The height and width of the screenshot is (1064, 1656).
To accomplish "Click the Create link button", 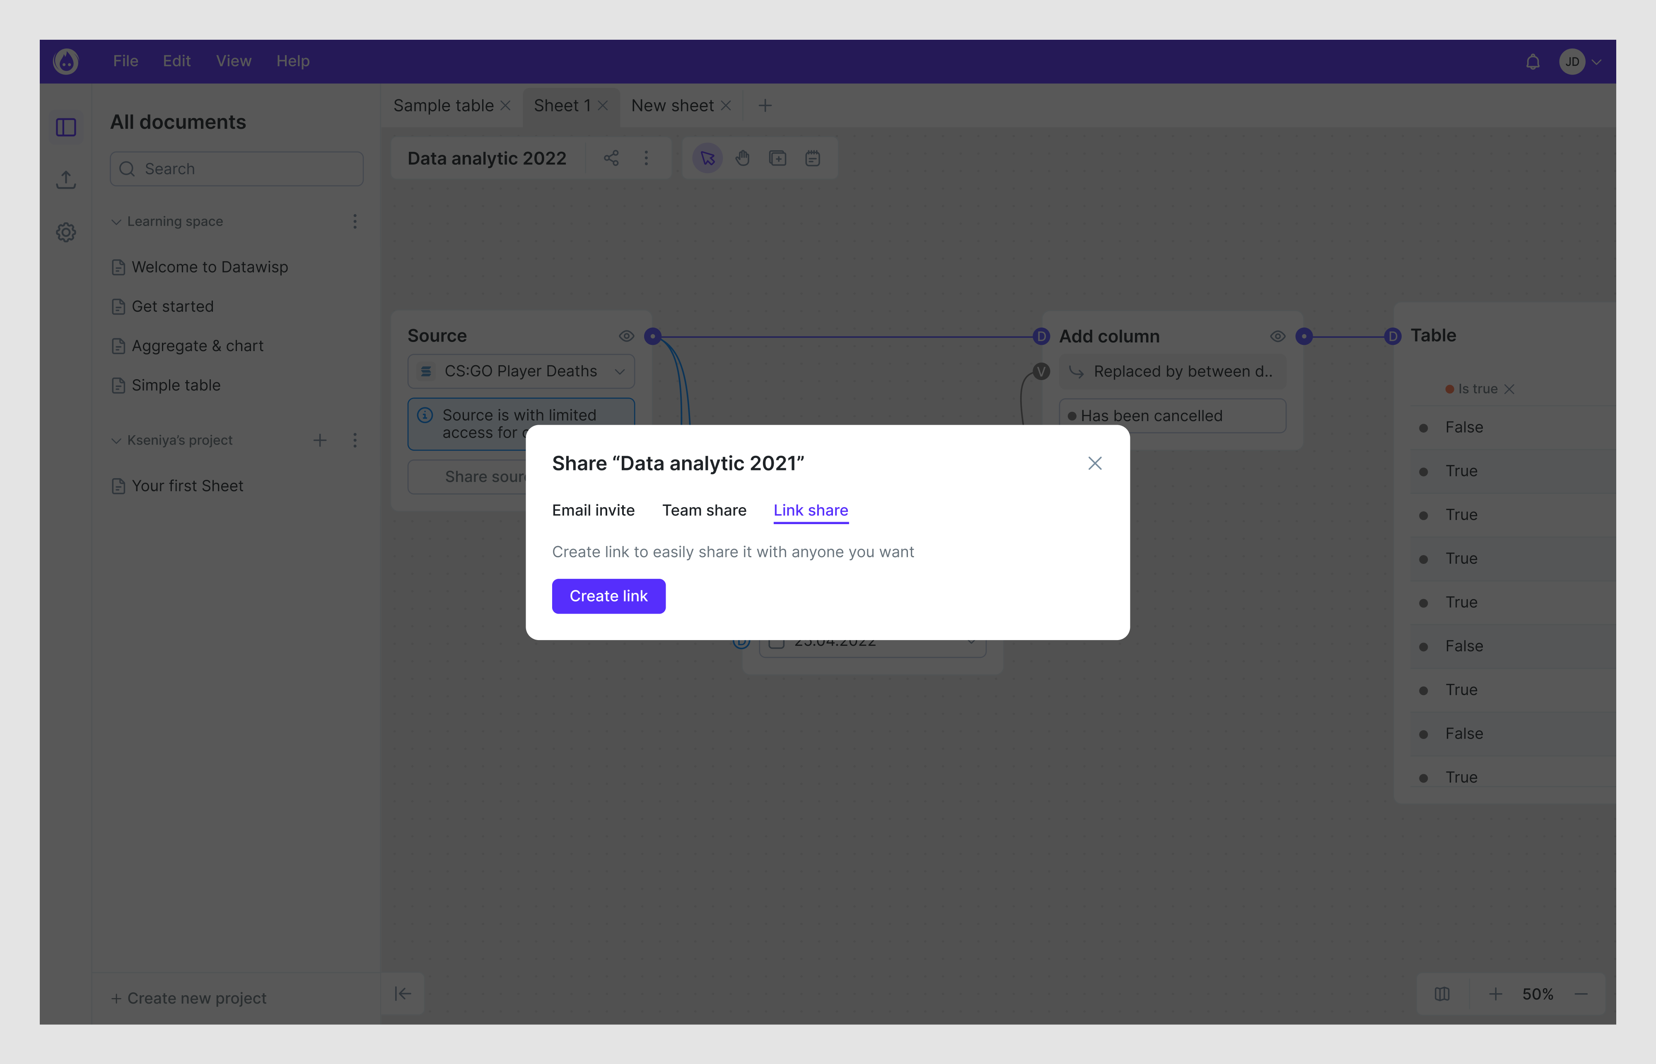I will coord(609,596).
